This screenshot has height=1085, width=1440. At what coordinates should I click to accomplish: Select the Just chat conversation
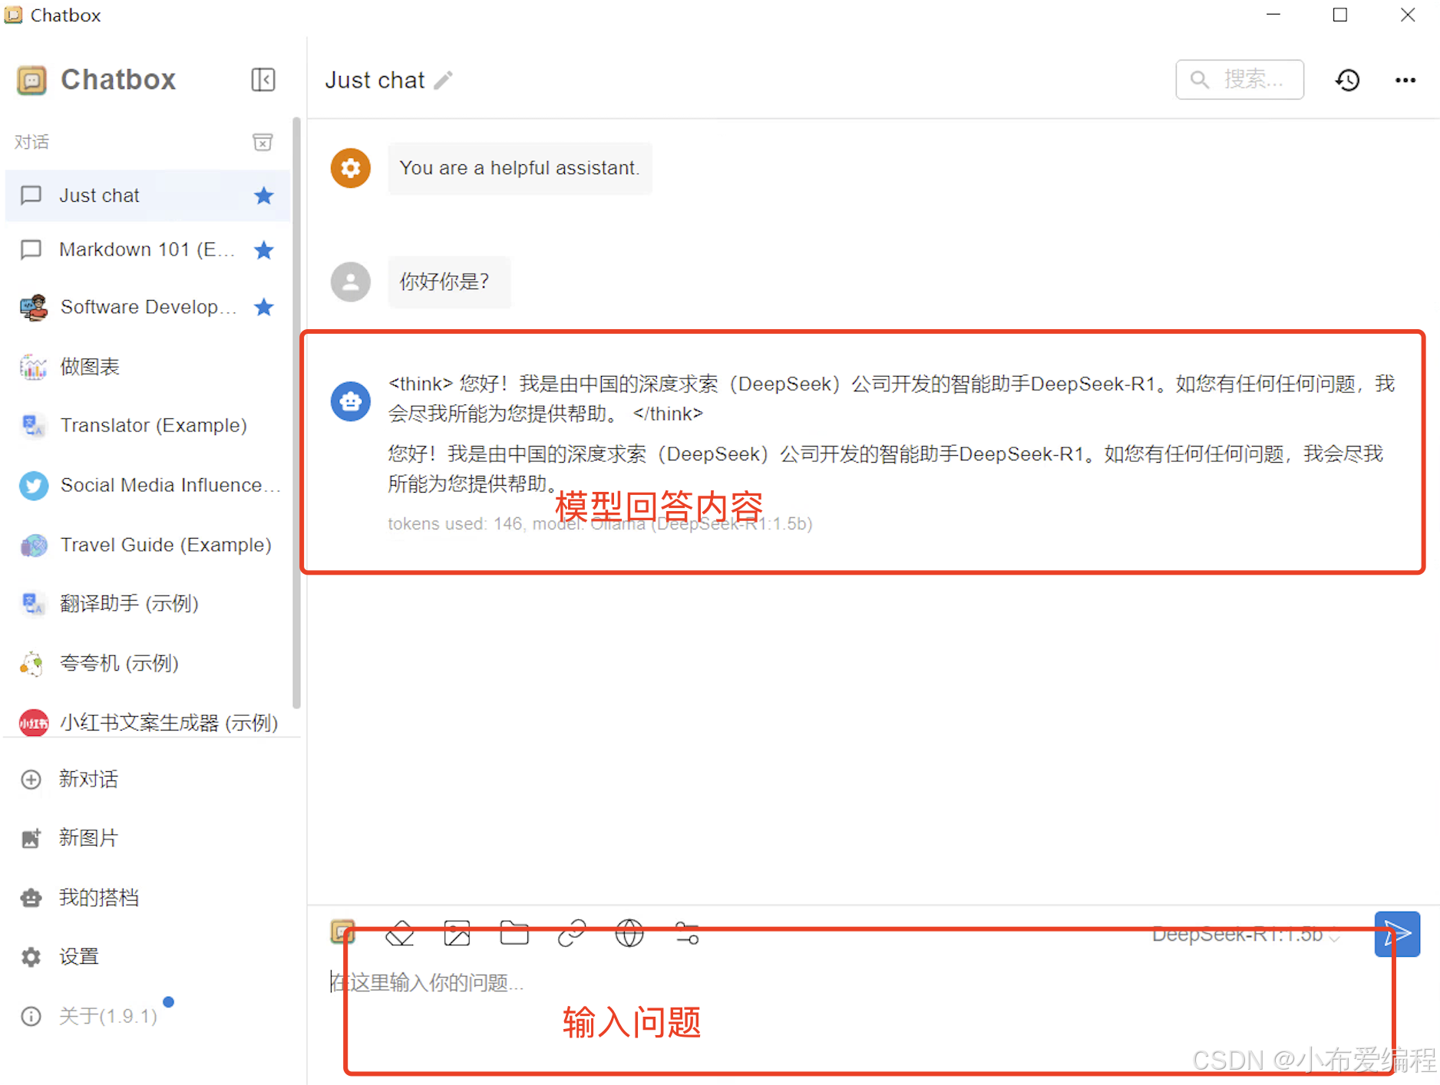(x=147, y=196)
